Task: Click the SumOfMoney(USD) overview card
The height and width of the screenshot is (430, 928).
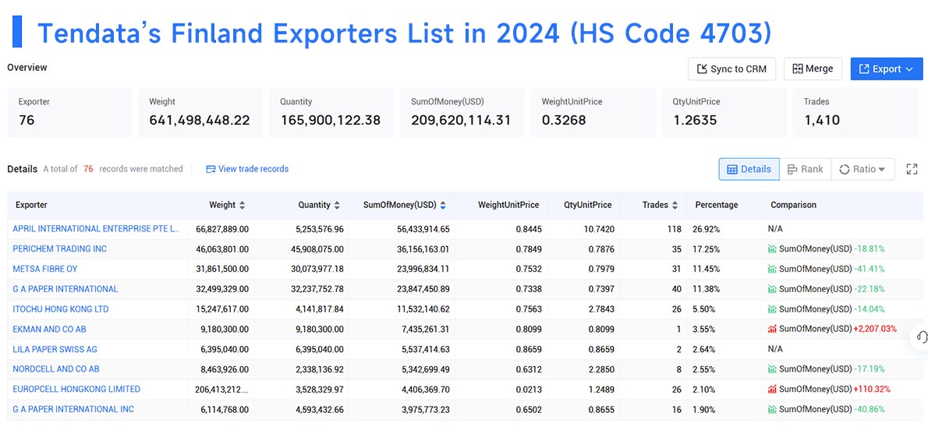Action: (x=462, y=113)
